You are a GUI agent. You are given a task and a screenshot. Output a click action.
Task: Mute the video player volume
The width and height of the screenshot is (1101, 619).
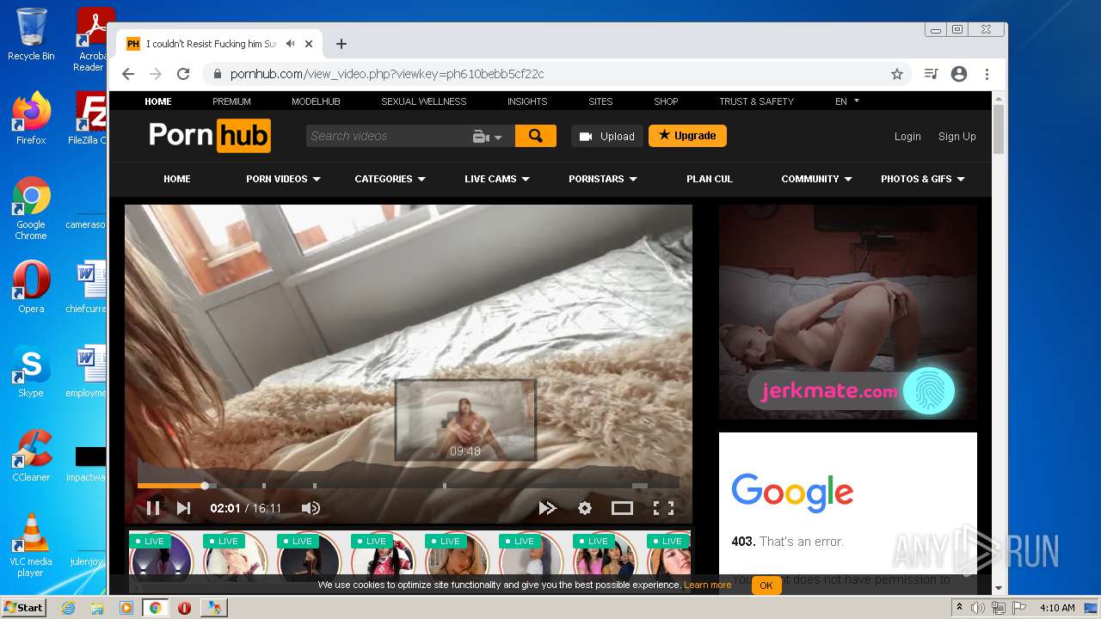click(311, 508)
